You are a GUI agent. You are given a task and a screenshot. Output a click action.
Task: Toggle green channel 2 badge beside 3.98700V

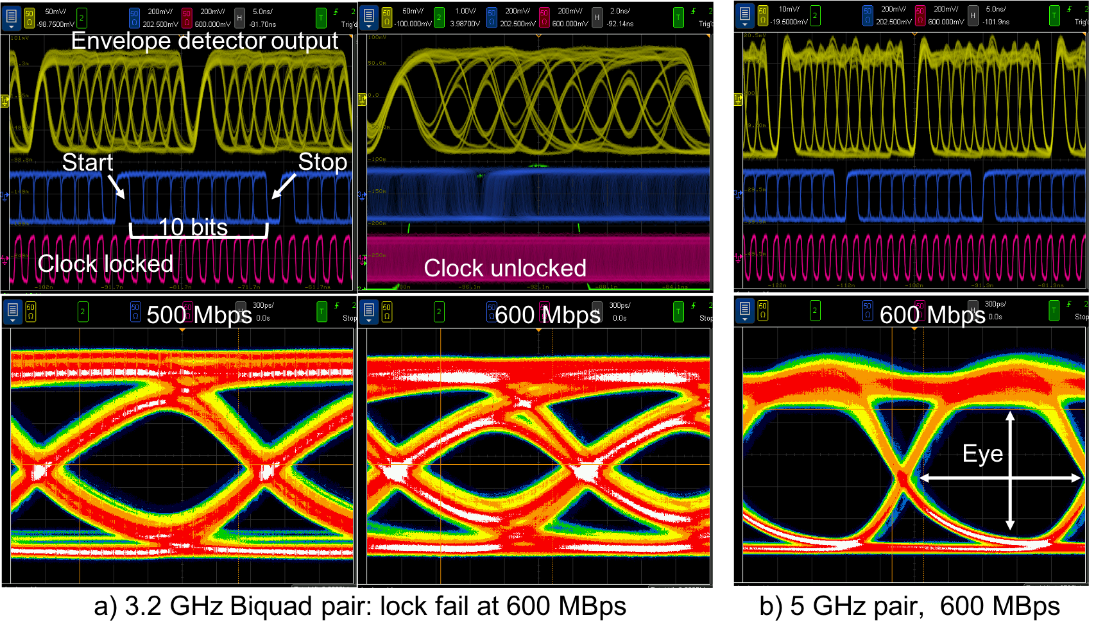click(439, 17)
